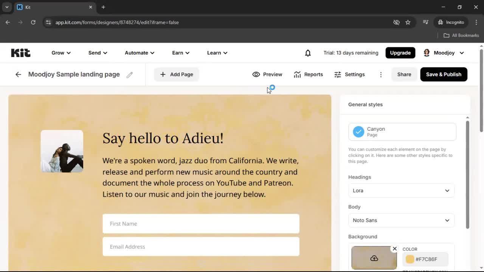The image size is (484, 272).
Task: Click the First Name input field
Action: [201, 224]
